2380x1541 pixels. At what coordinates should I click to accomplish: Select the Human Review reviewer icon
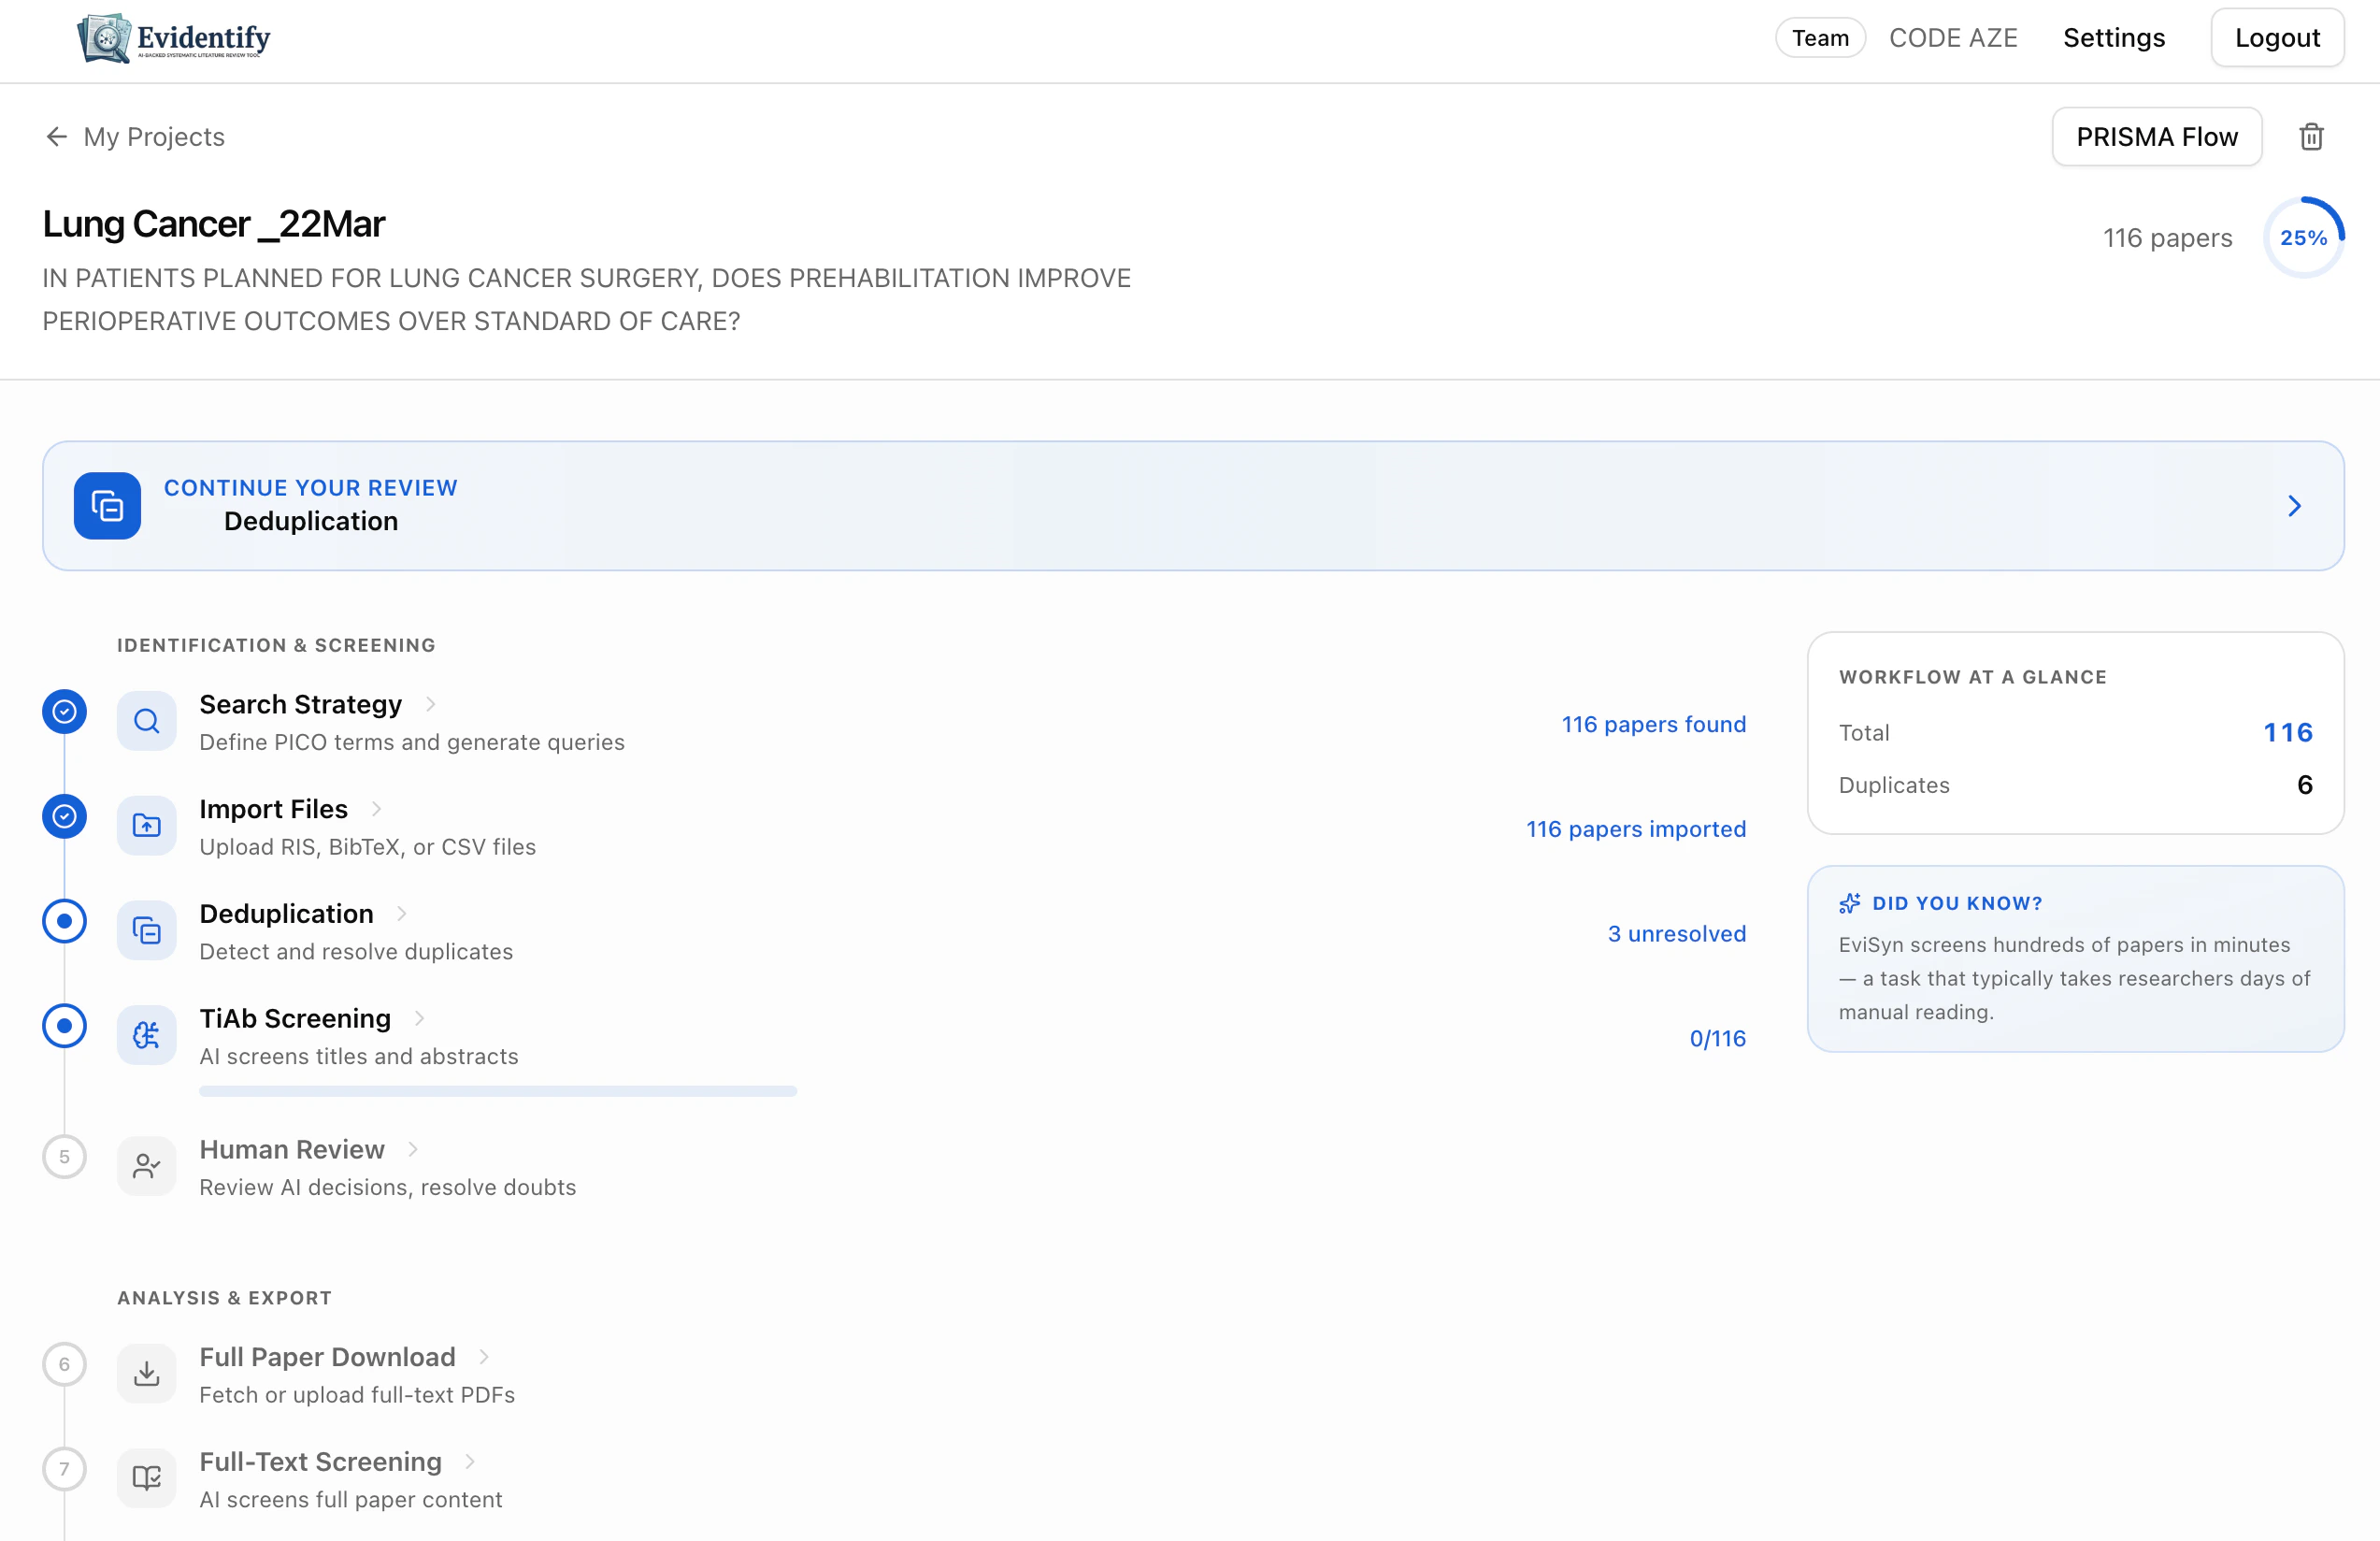tap(146, 1165)
